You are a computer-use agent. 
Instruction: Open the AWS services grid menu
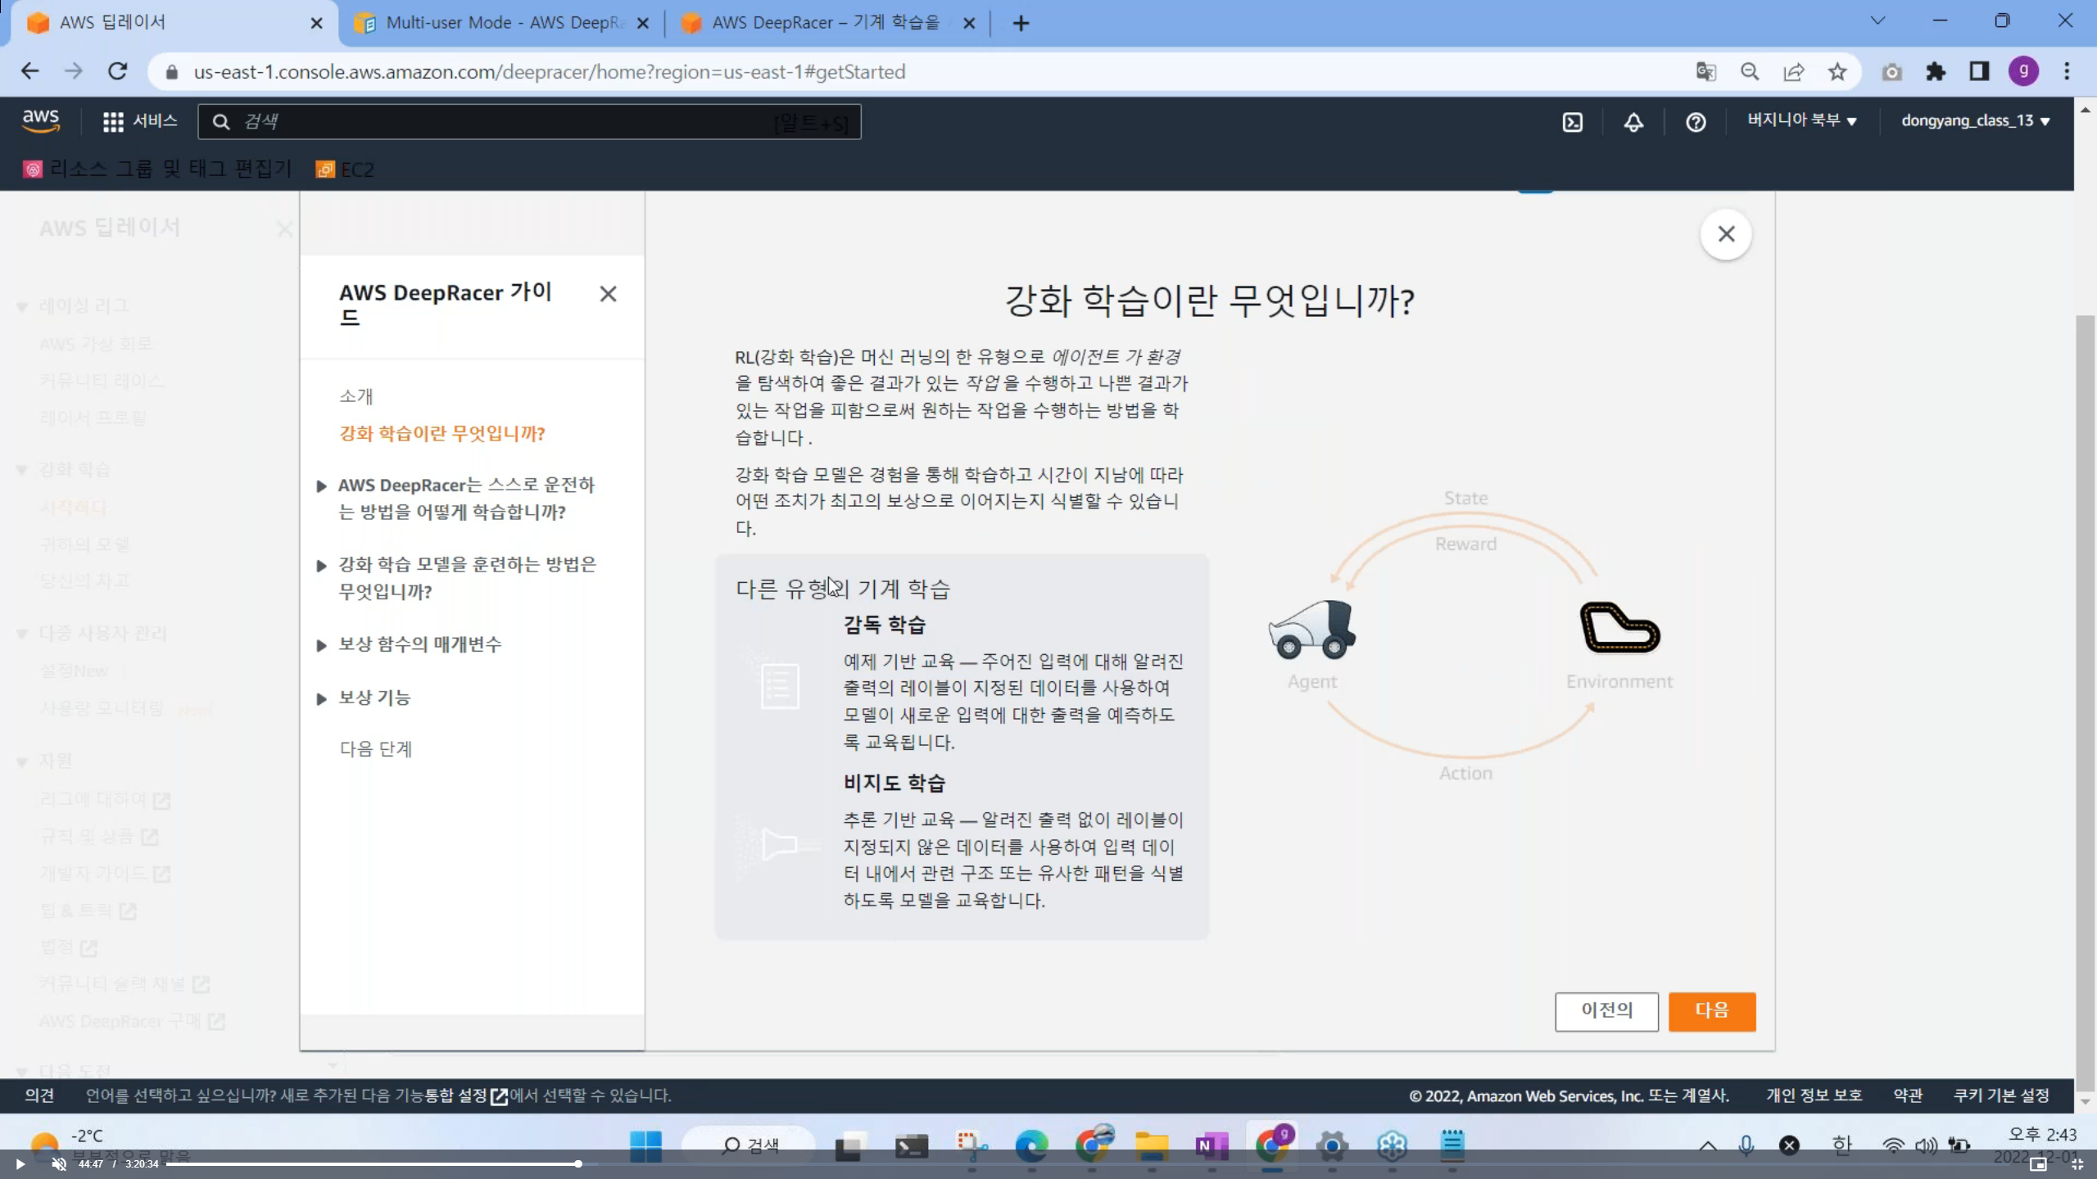click(113, 122)
